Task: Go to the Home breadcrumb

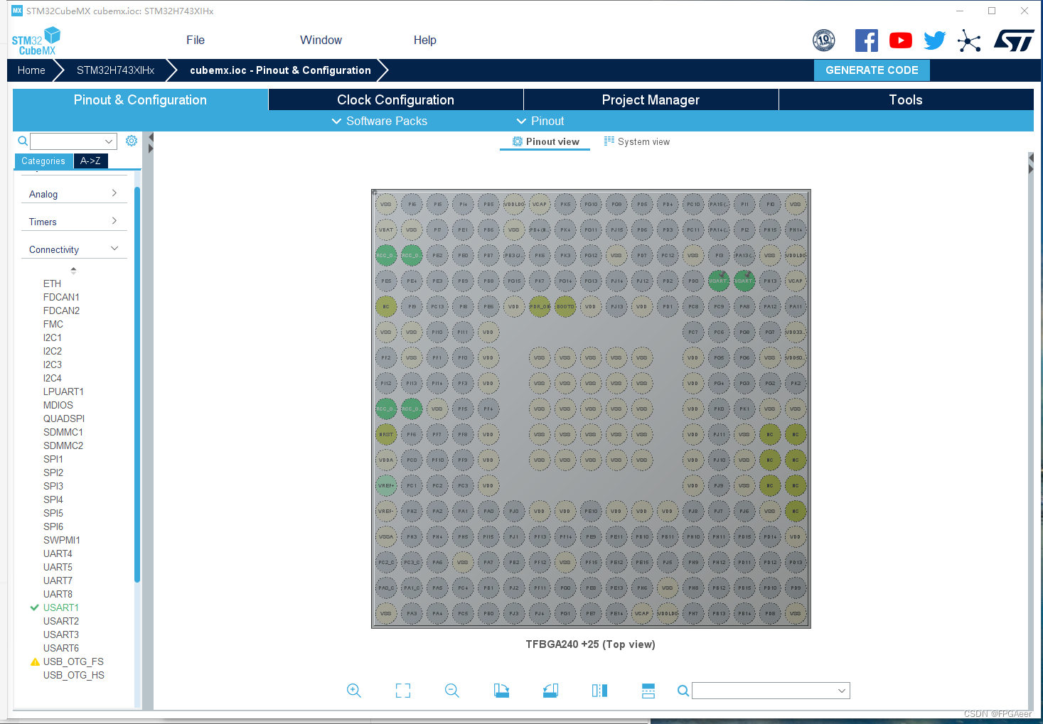Action: (31, 70)
